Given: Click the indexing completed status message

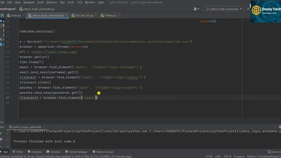Looking at the screenshot, I should pyautogui.click(x=66, y=156).
